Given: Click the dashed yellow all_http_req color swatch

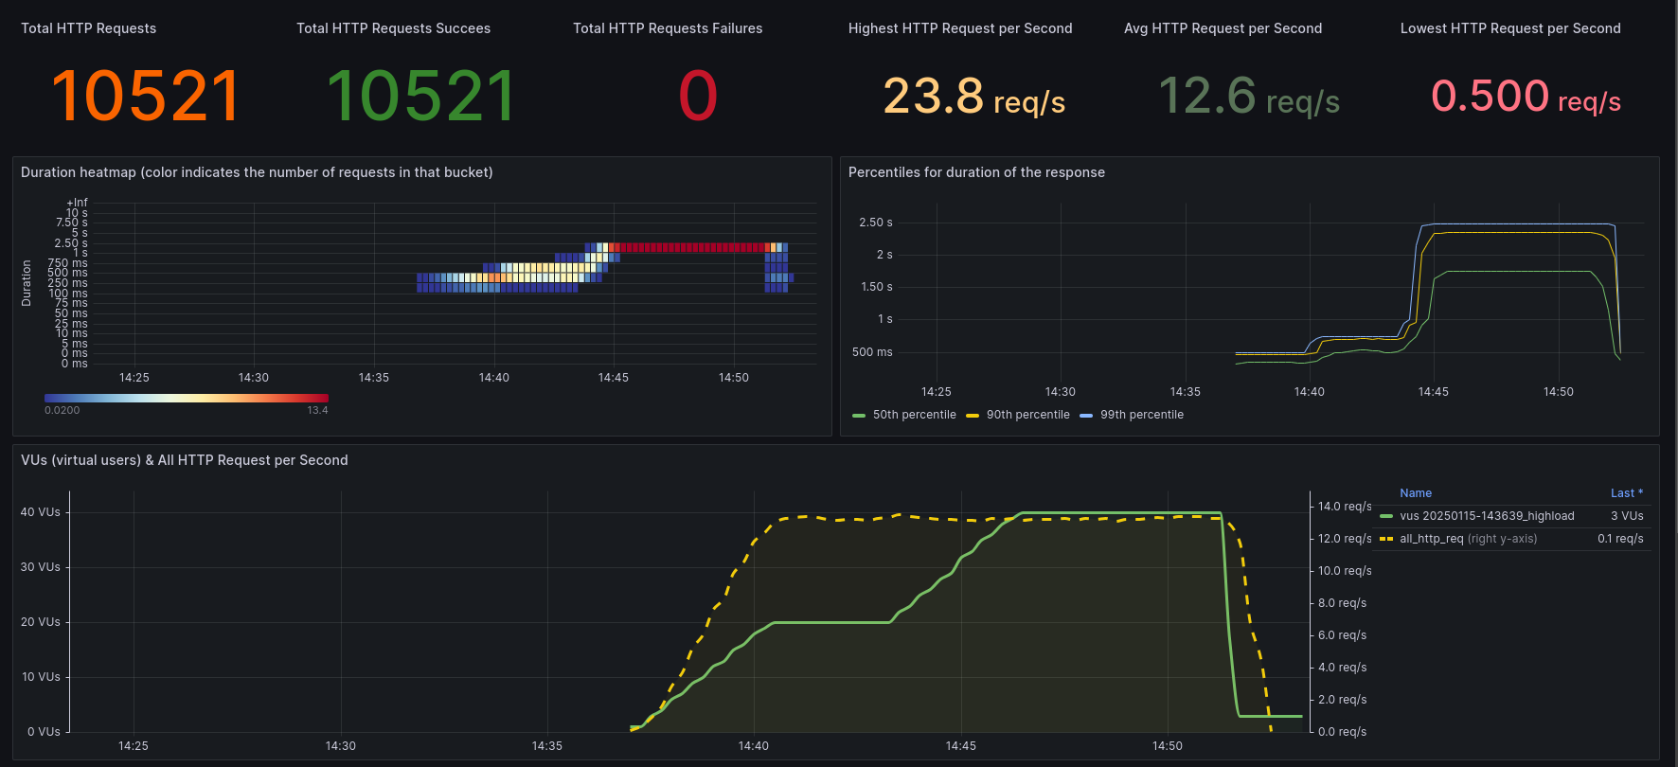Looking at the screenshot, I should [1386, 539].
